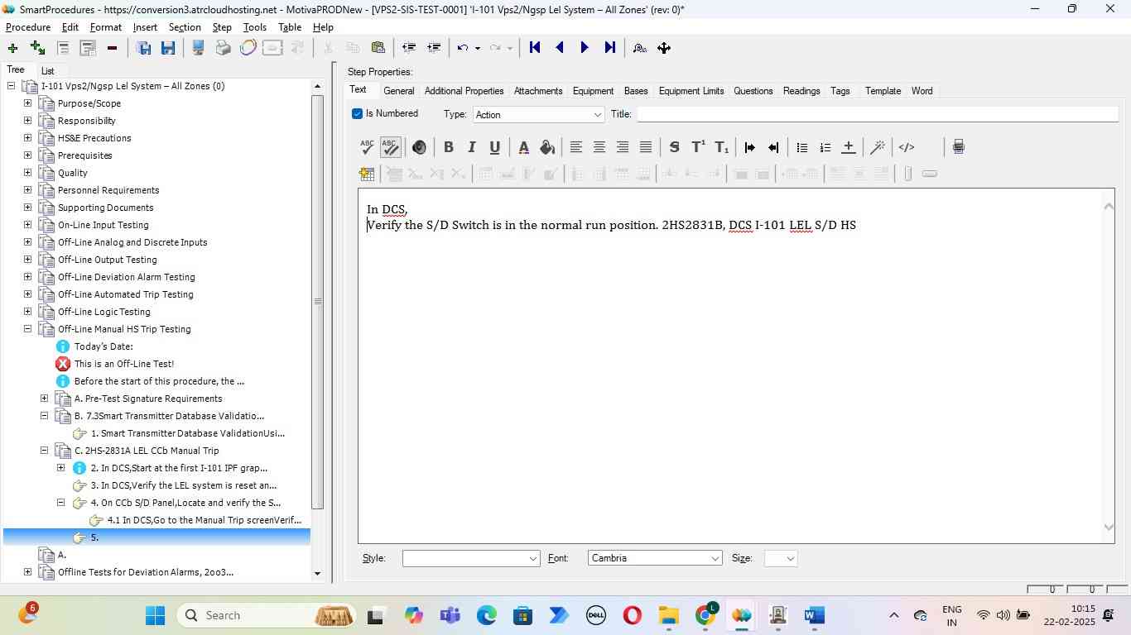
Task: Justify text alignment icon
Action: coord(646,147)
